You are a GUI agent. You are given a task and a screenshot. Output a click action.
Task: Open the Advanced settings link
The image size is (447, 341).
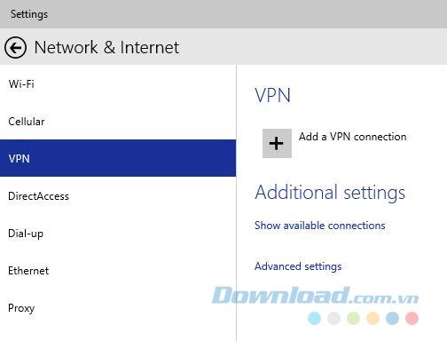[298, 266]
